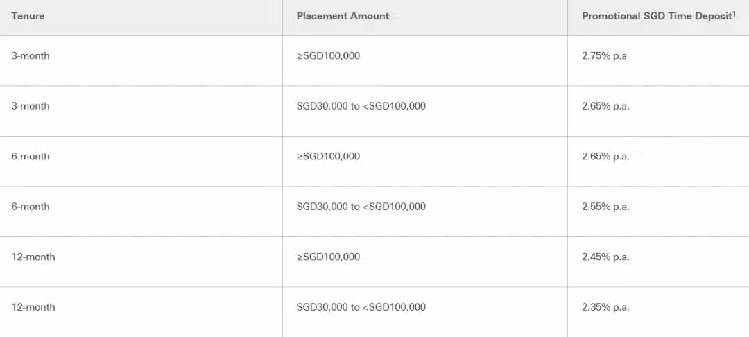Click SGD30,000 to <SGD100,000 in 12-month row
This screenshot has width=749, height=337.
[361, 307]
